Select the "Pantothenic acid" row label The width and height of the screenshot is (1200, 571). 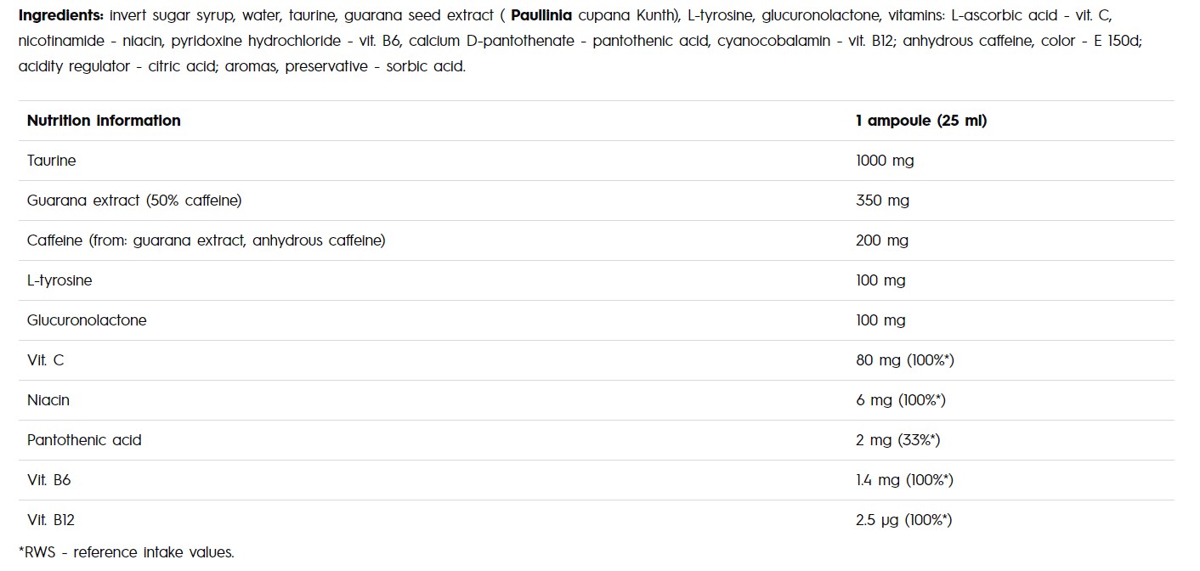coord(84,440)
